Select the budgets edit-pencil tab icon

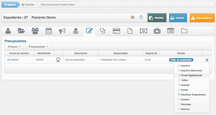89,31
